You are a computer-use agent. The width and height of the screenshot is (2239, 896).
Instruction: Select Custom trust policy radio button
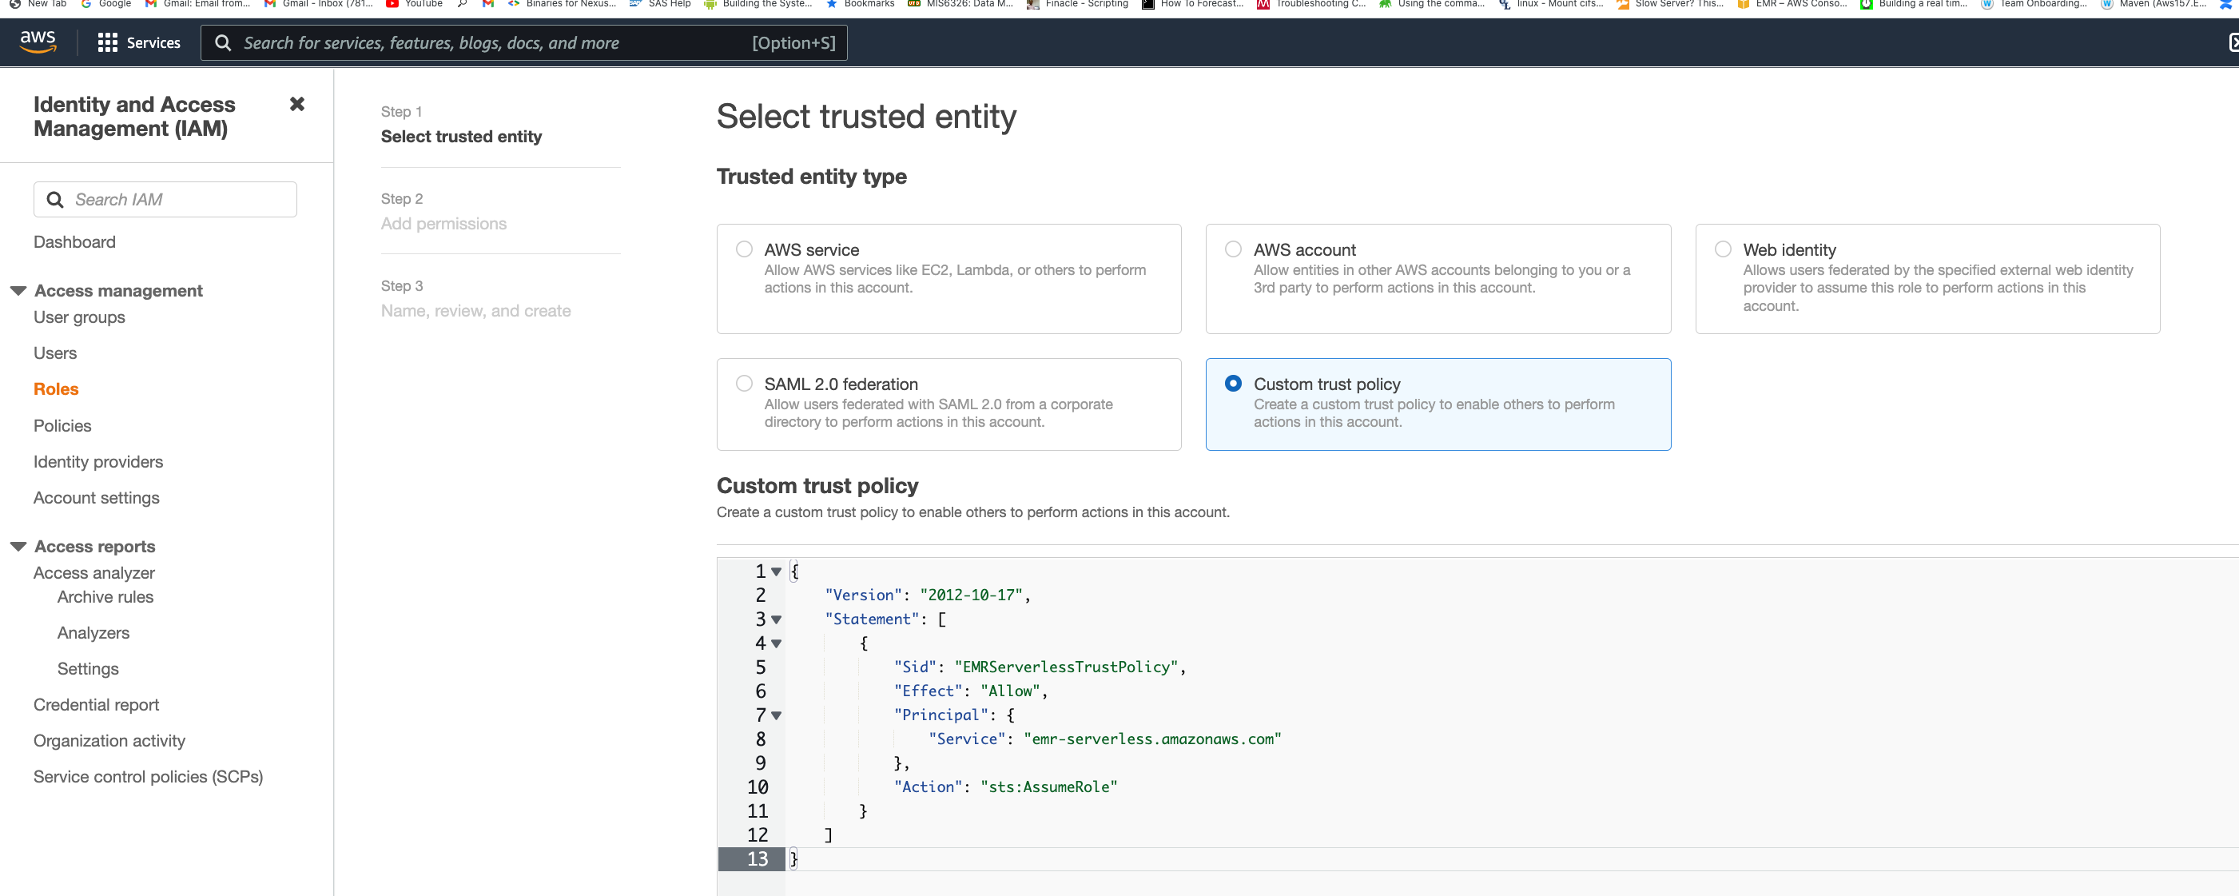point(1232,384)
